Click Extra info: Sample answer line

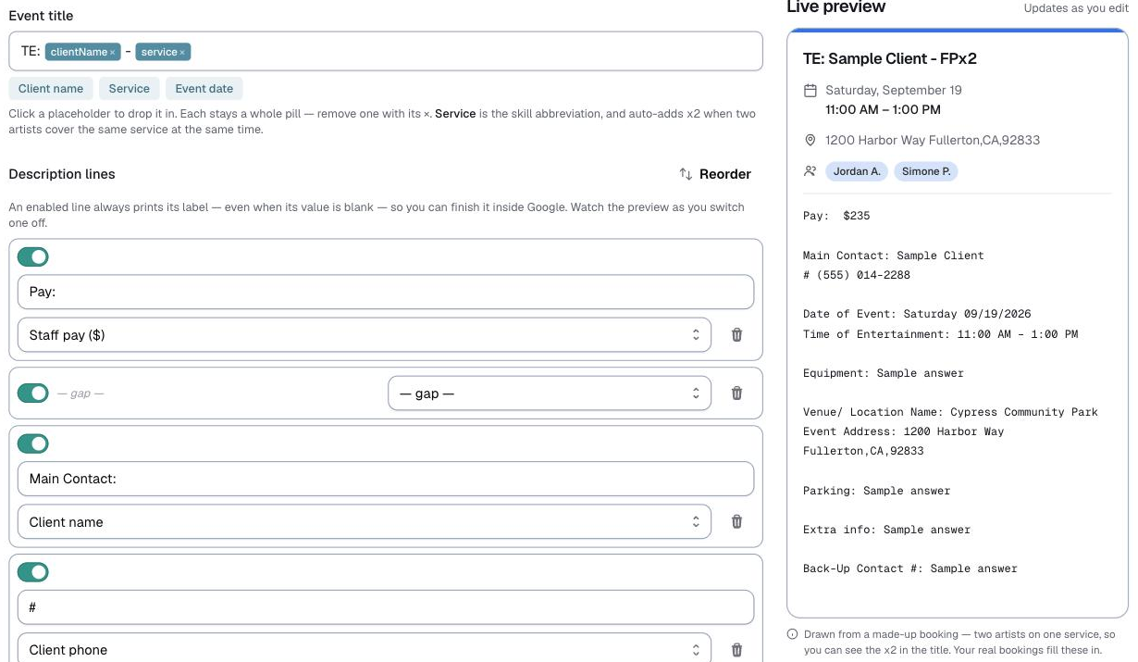887,530
